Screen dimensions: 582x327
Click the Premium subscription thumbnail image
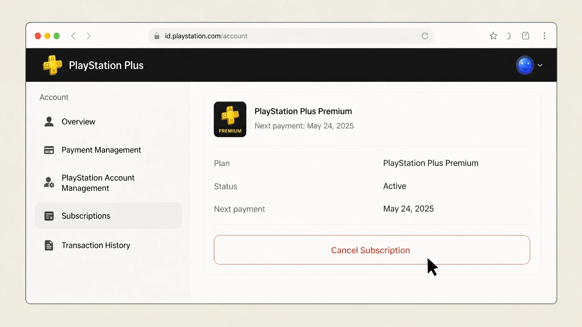pos(230,119)
